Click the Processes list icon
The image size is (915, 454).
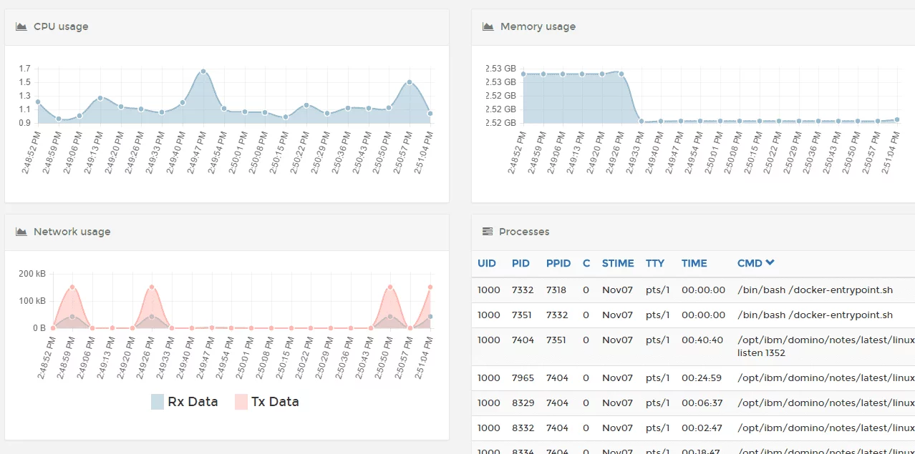pos(488,232)
